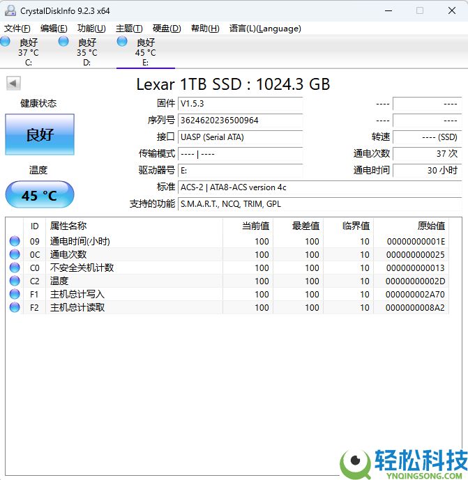Click the blue status orb above C: drive
468x480 pixels.
5,41
